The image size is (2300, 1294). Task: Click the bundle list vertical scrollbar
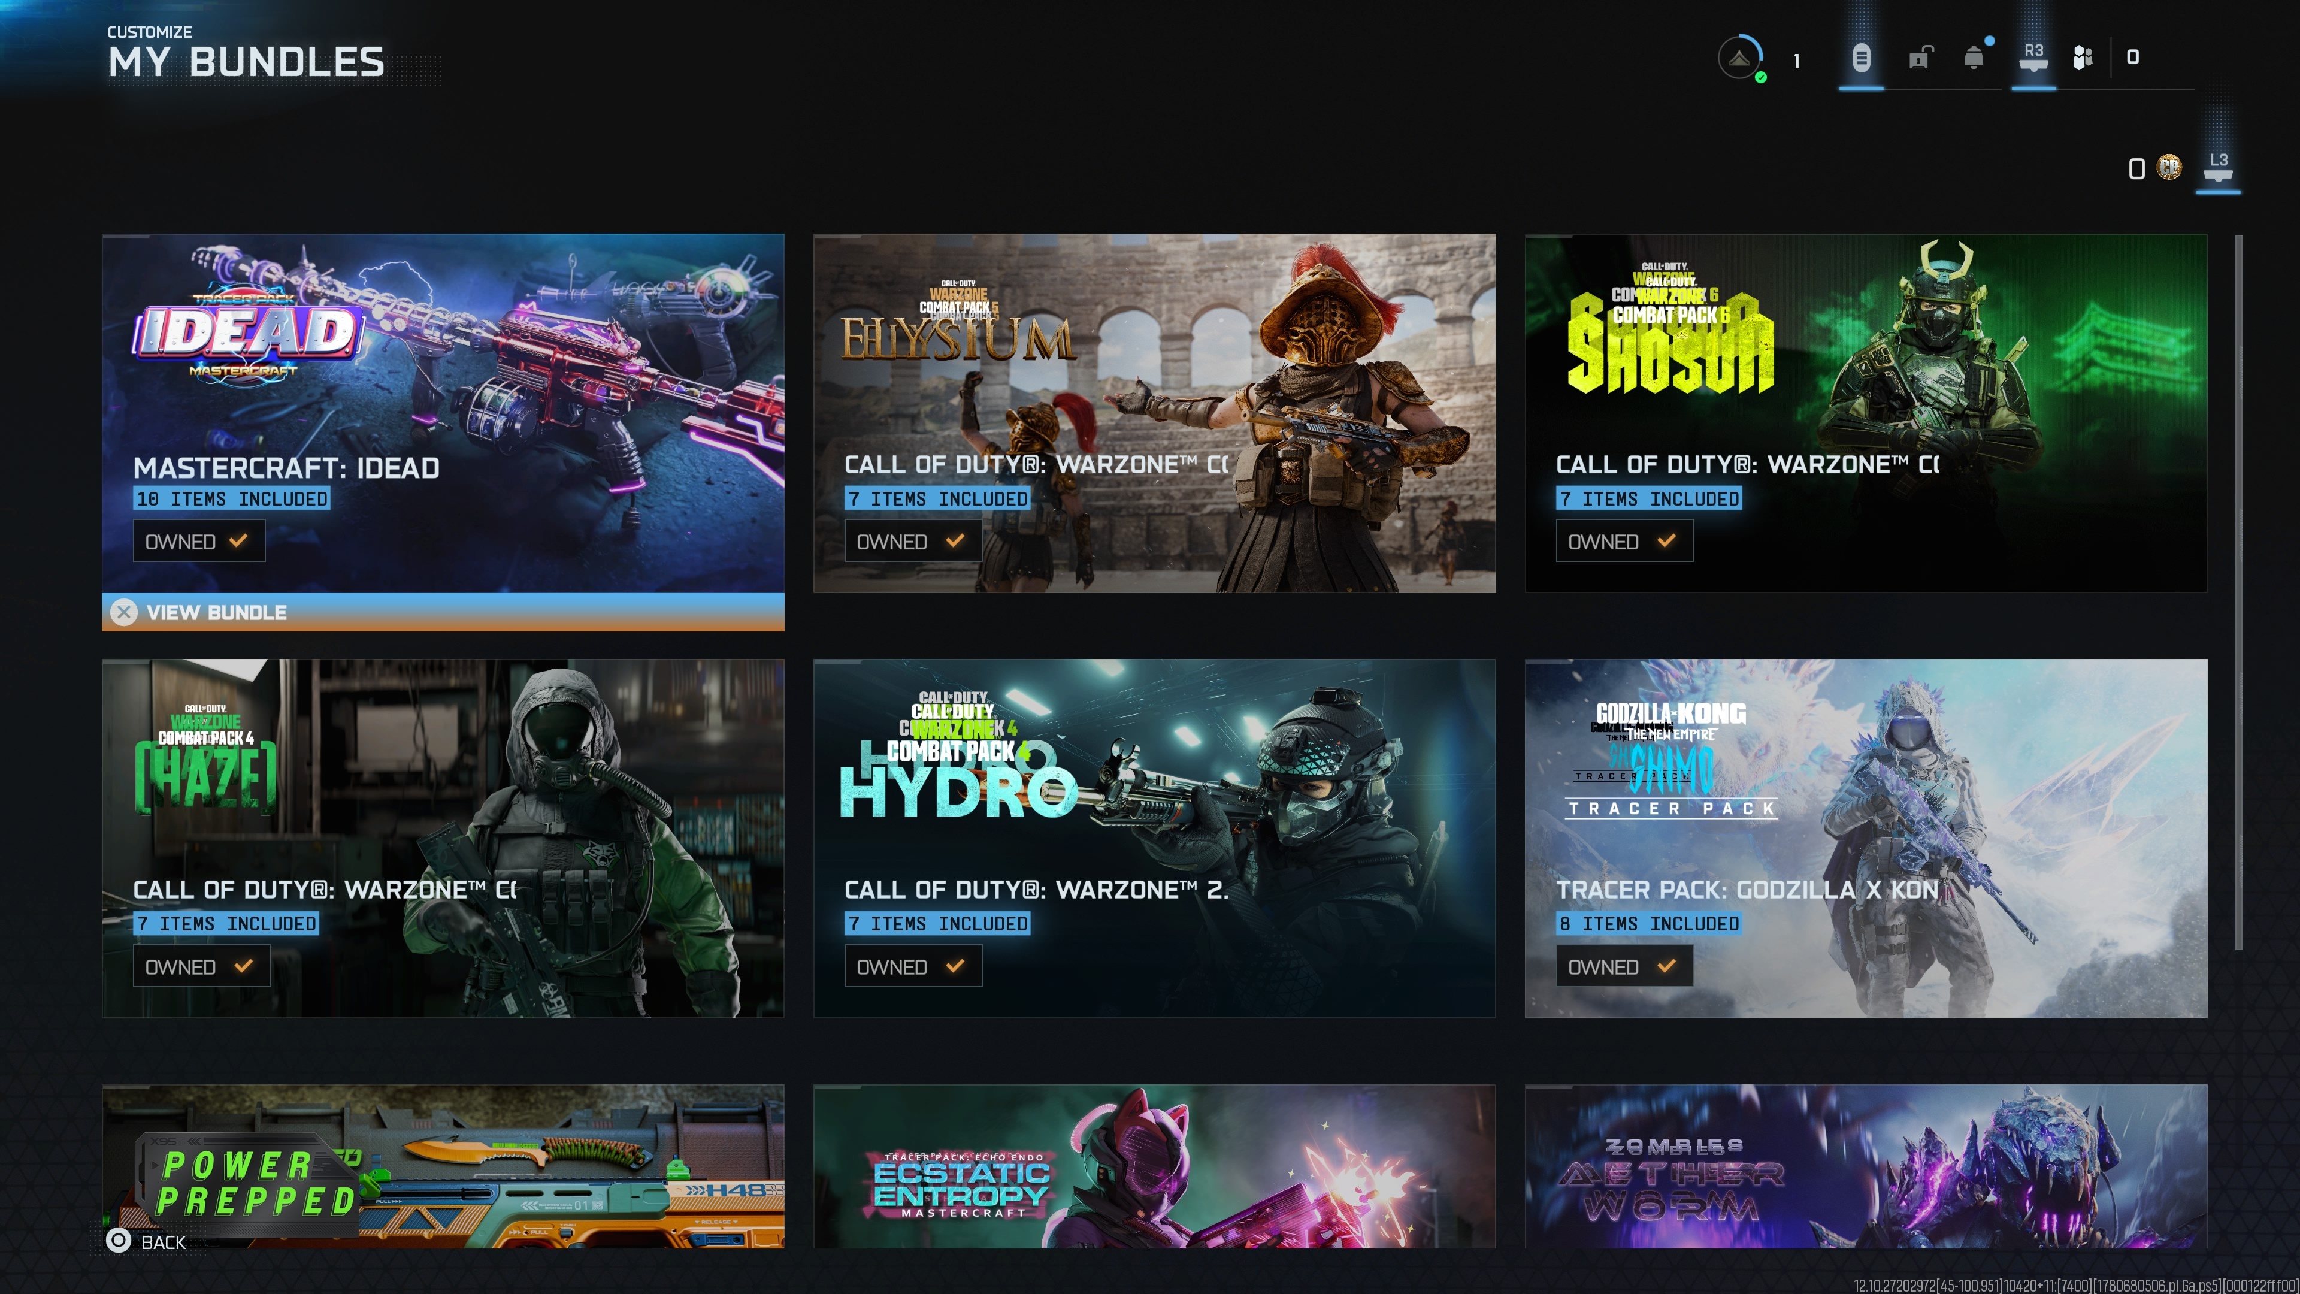point(2238,592)
